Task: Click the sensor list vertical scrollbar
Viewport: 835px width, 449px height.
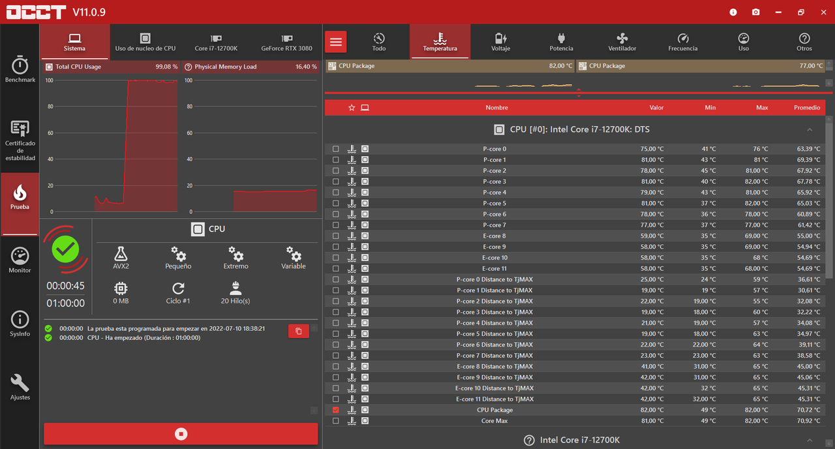Action: pos(829,198)
